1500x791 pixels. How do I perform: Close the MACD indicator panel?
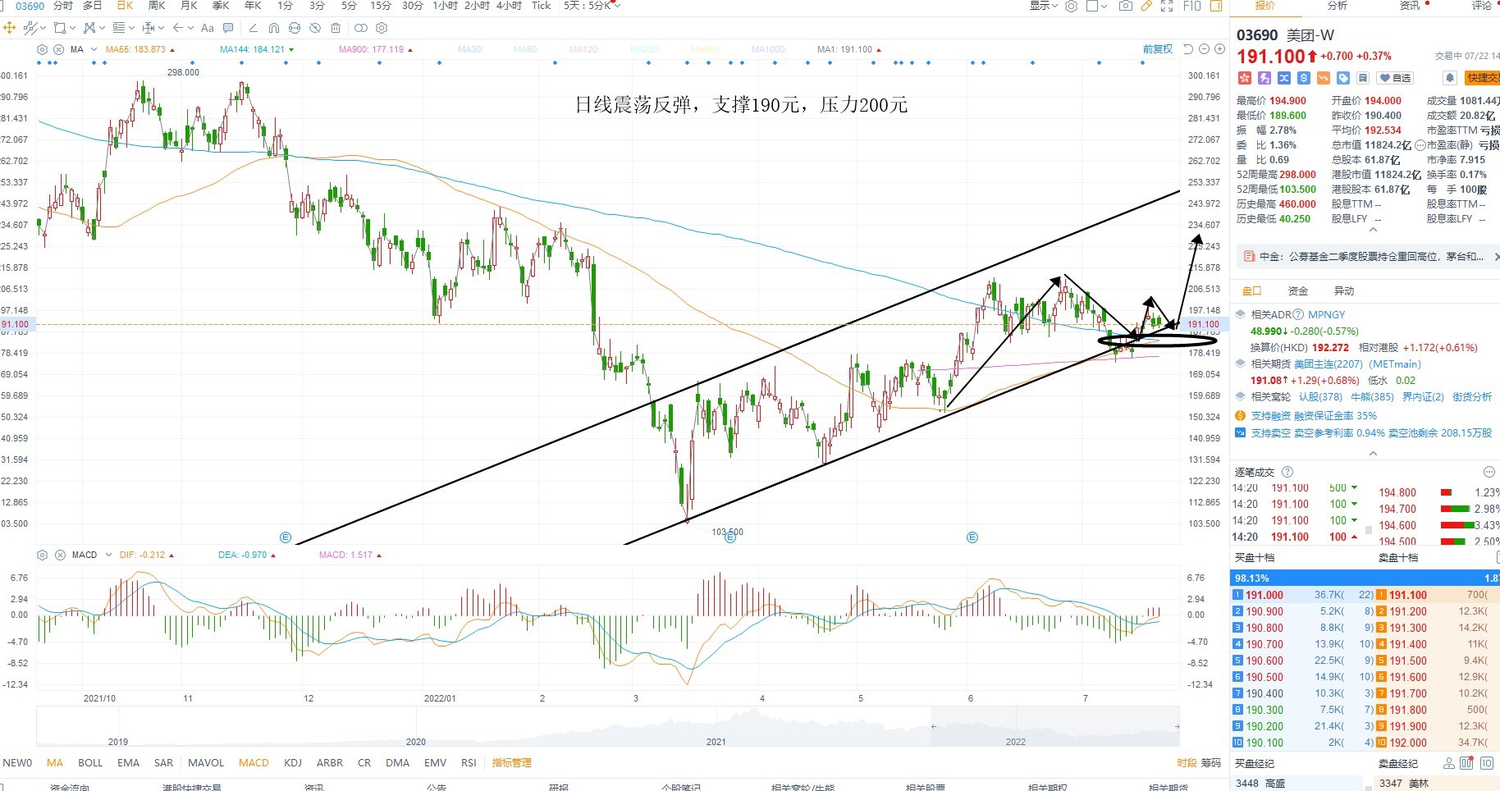[60, 555]
